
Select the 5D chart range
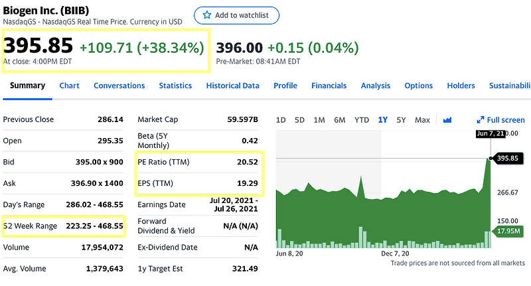click(299, 120)
